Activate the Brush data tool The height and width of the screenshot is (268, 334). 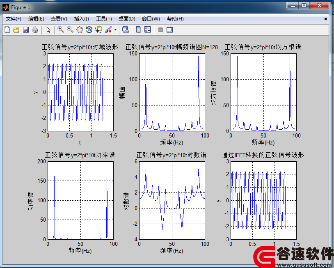tap(108, 30)
